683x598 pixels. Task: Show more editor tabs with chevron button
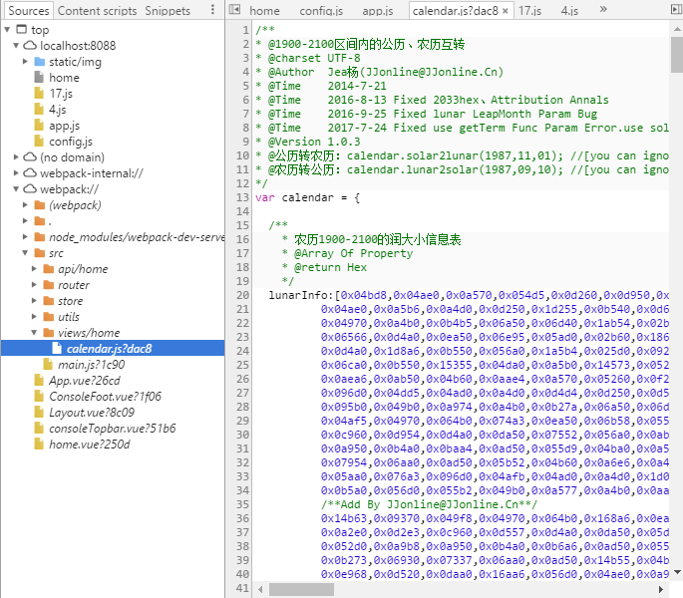click(602, 10)
